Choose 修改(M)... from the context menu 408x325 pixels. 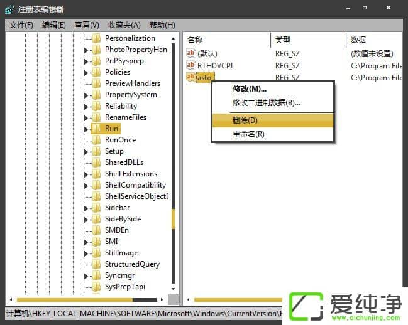[x=249, y=89]
